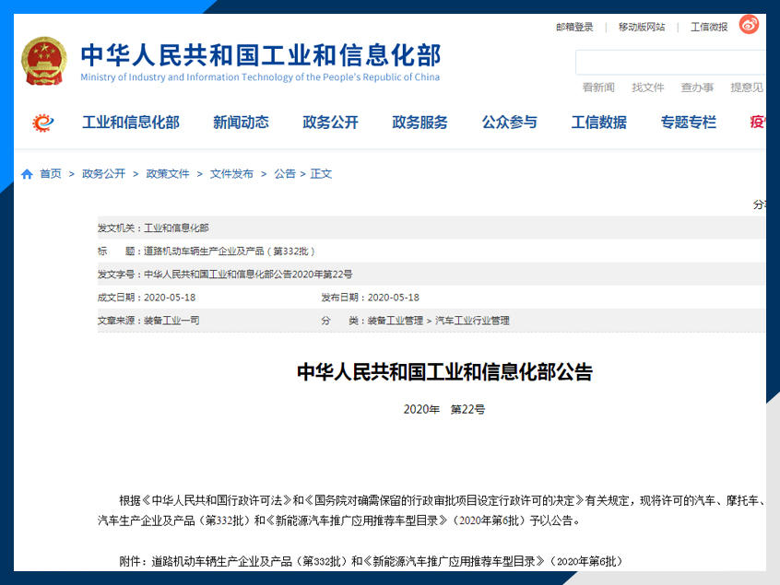Go to 文件发布 in breadcrumb
The image size is (780, 585).
click(x=231, y=174)
